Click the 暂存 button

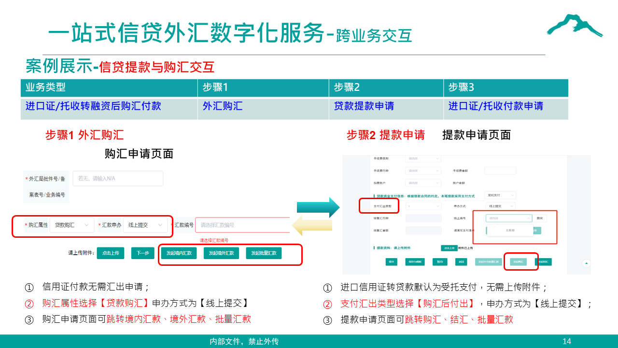[440, 262]
